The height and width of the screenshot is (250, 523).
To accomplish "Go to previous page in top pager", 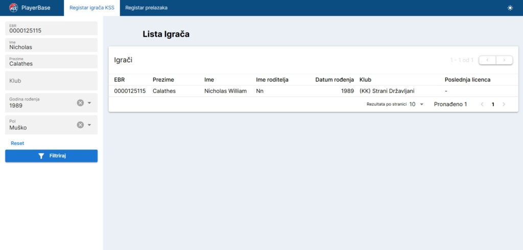I will coord(487,60).
